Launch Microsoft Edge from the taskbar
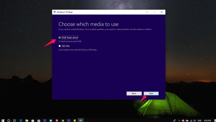216x122 pixels. 21,120
